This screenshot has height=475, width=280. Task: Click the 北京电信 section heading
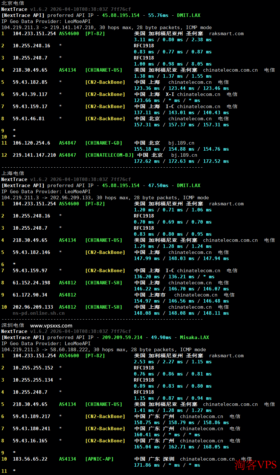tap(13, 3)
